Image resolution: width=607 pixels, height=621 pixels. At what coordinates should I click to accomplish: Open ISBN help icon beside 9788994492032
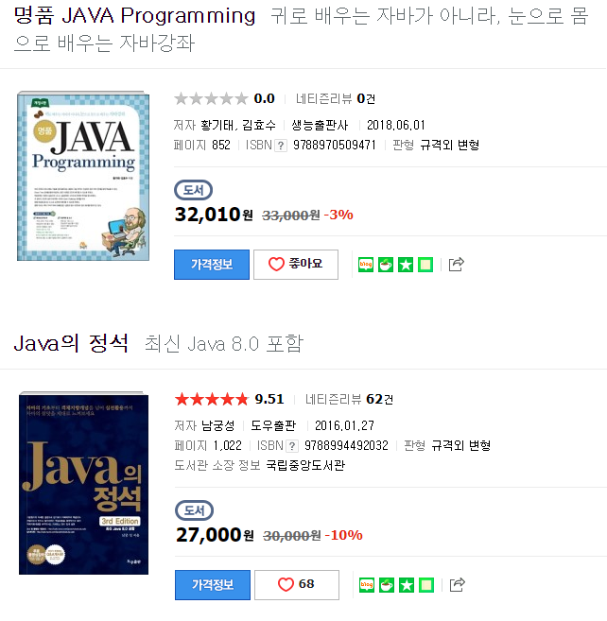point(292,446)
